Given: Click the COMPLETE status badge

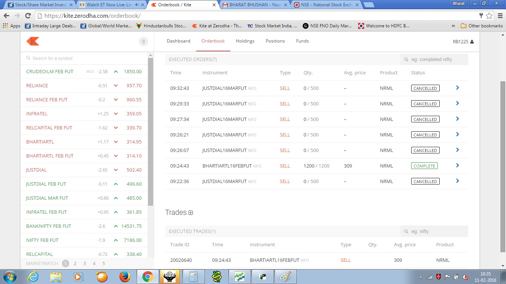Looking at the screenshot, I should click(424, 166).
